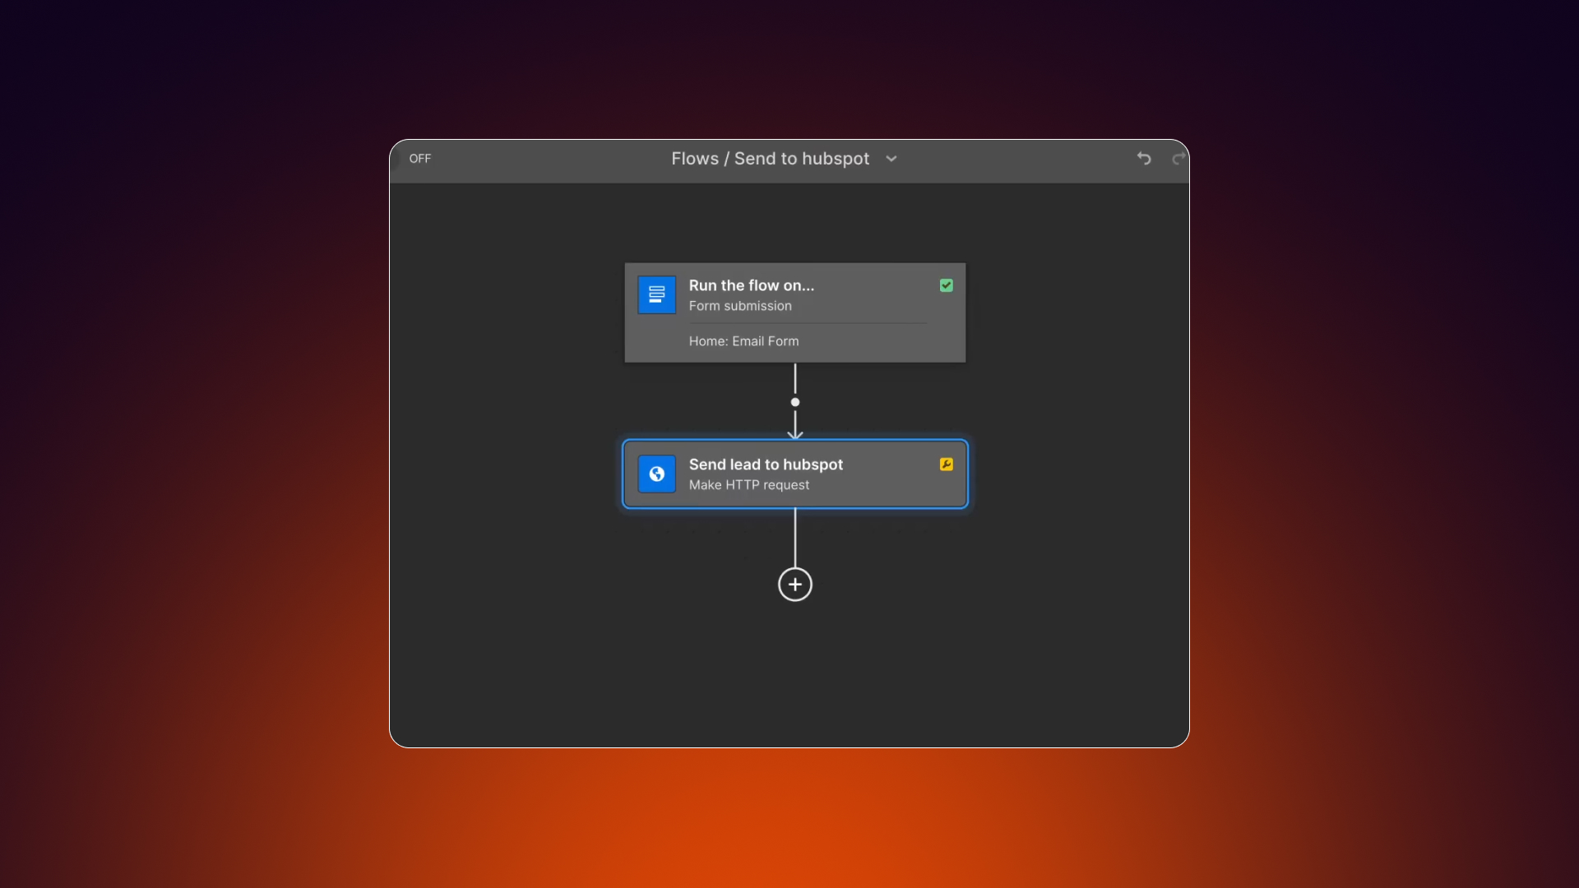Open the Send to hubspot flow title

(801, 159)
